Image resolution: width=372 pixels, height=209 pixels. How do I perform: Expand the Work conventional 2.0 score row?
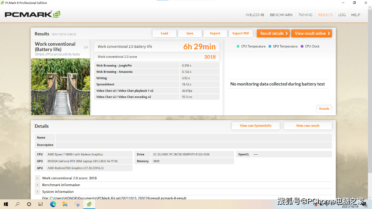point(37,178)
